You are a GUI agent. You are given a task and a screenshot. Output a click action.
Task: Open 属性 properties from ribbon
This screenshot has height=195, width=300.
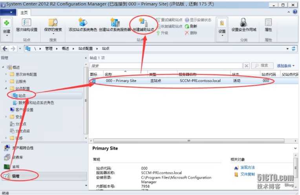click(x=268, y=25)
